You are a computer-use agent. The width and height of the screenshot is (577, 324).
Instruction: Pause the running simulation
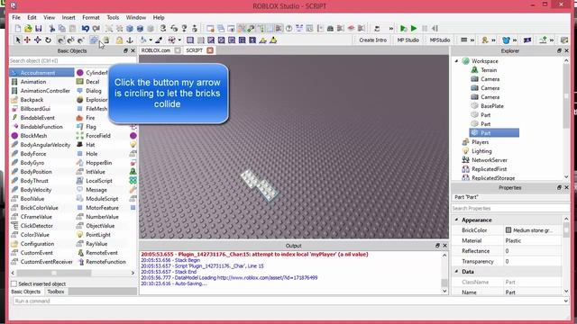425,28
